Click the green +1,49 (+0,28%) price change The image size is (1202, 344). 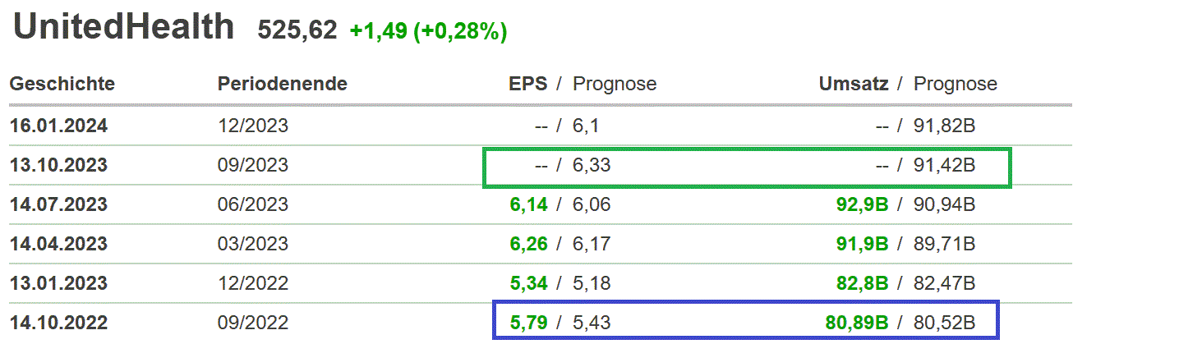[428, 31]
